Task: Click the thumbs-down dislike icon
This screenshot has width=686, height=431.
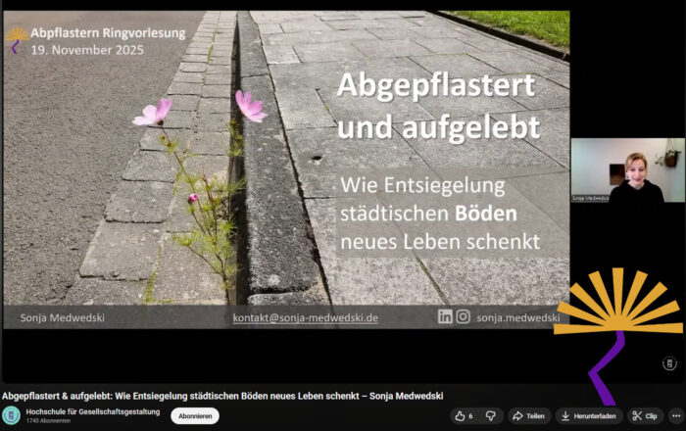Action: point(490,415)
